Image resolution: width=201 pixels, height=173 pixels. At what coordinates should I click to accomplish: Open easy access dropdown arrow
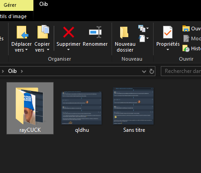tap(148, 38)
